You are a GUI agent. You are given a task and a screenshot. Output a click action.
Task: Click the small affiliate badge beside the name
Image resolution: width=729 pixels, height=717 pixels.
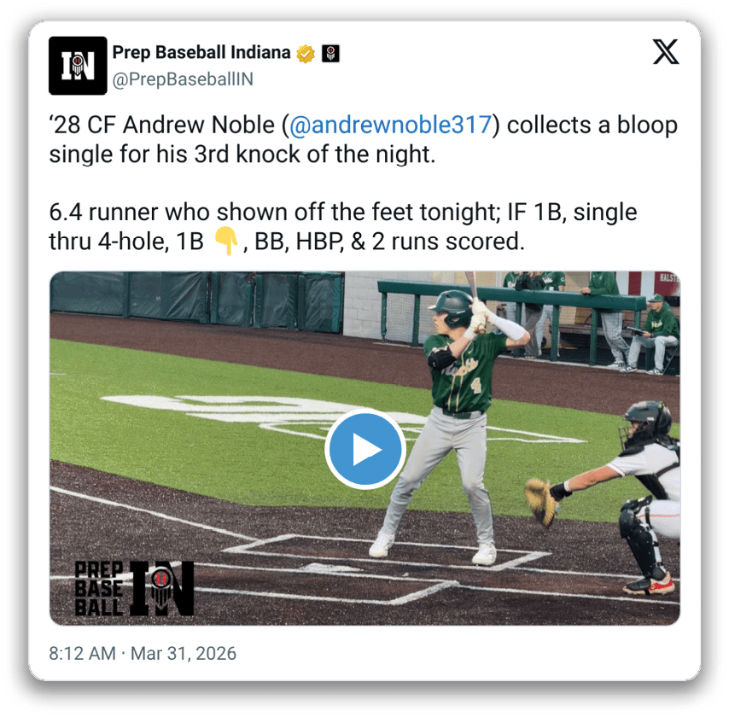click(x=330, y=54)
